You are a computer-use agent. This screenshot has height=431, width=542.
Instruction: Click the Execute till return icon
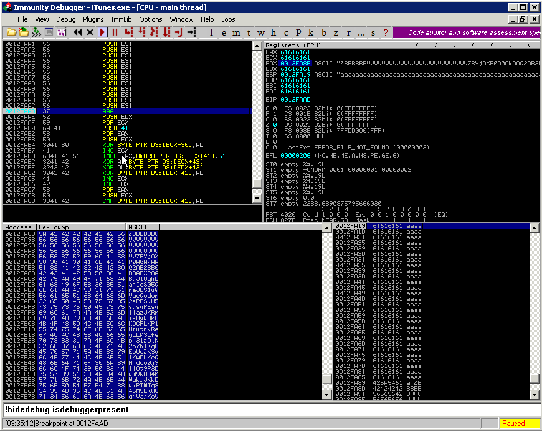[x=179, y=32]
